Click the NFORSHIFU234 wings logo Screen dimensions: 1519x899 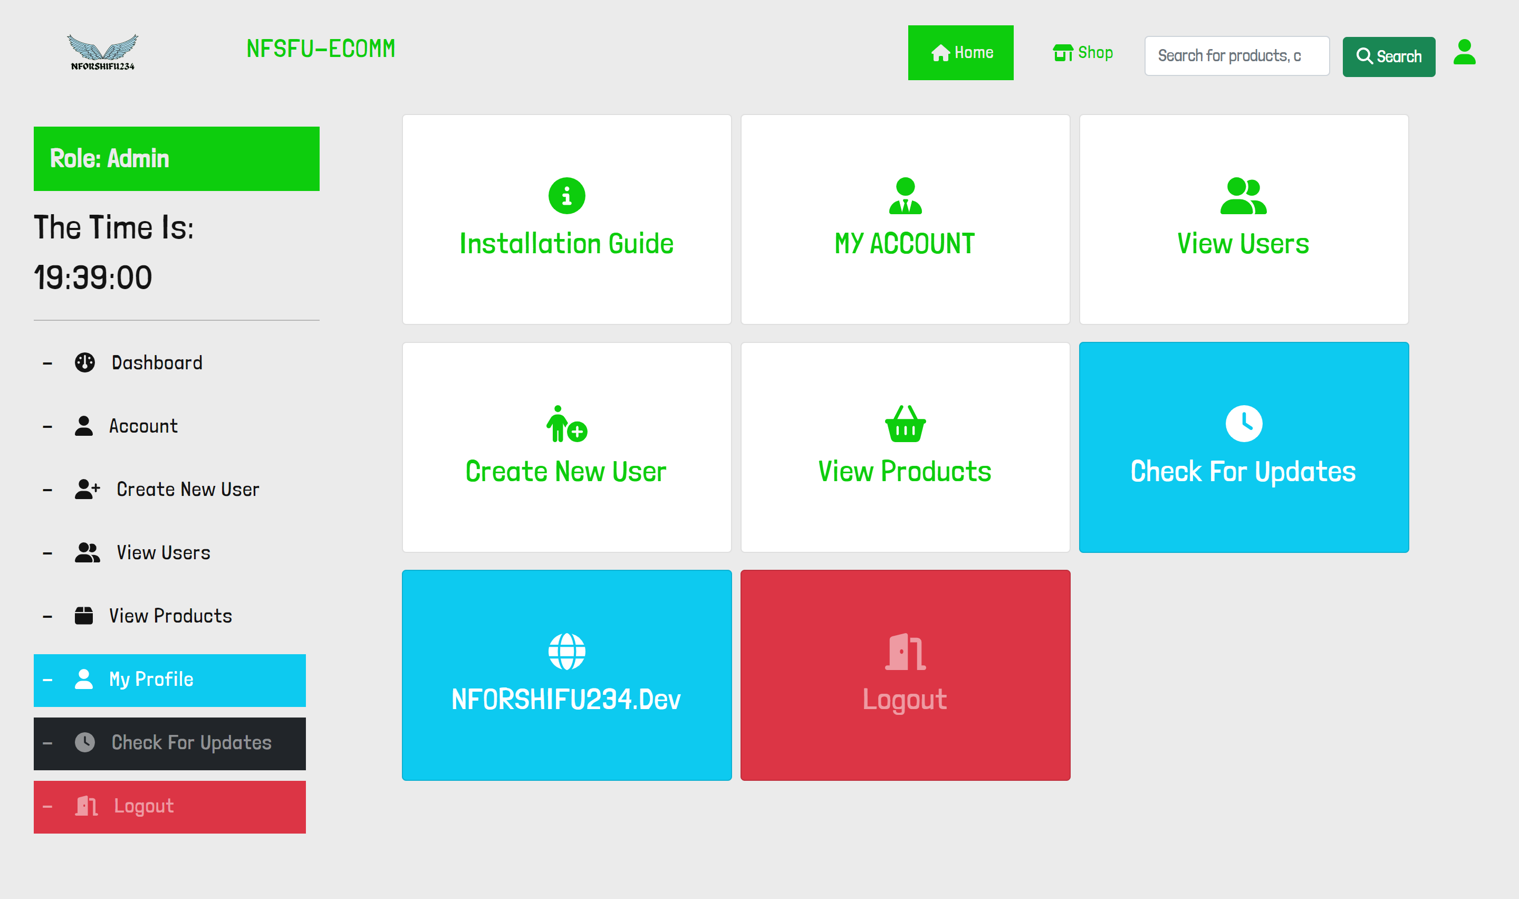coord(102,52)
